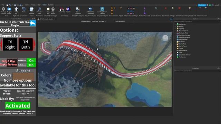Select TestService in Explorer

[181, 57]
